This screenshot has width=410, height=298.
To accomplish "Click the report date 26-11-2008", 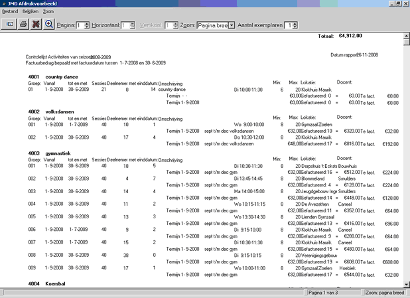I will (x=367, y=55).
